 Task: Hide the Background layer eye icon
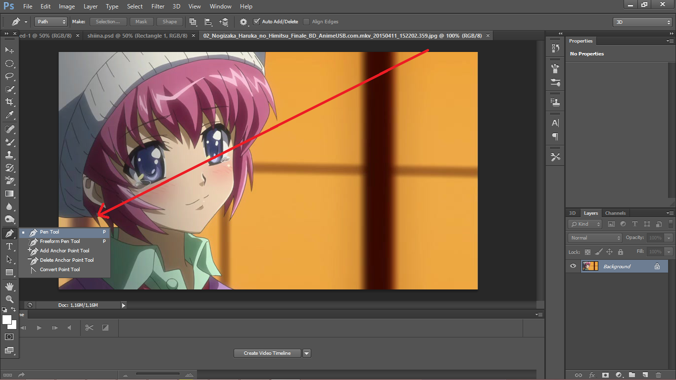click(x=573, y=266)
